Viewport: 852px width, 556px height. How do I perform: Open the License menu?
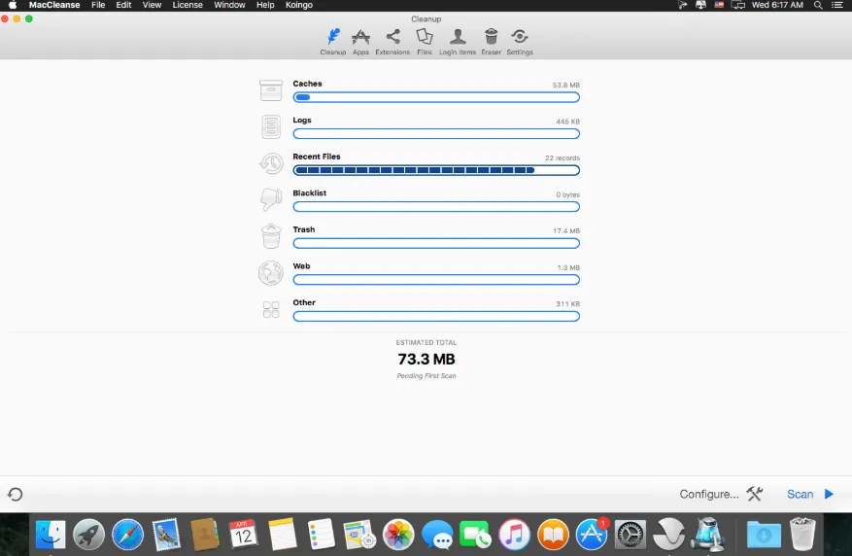click(187, 5)
